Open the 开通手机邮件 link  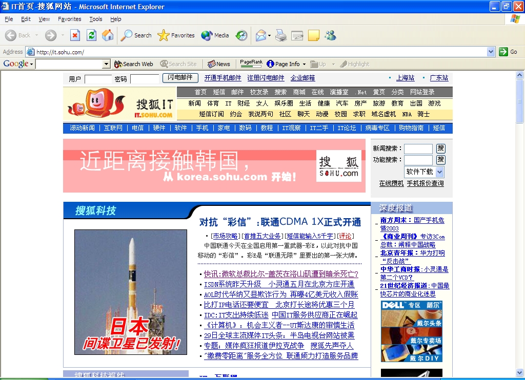click(x=223, y=78)
